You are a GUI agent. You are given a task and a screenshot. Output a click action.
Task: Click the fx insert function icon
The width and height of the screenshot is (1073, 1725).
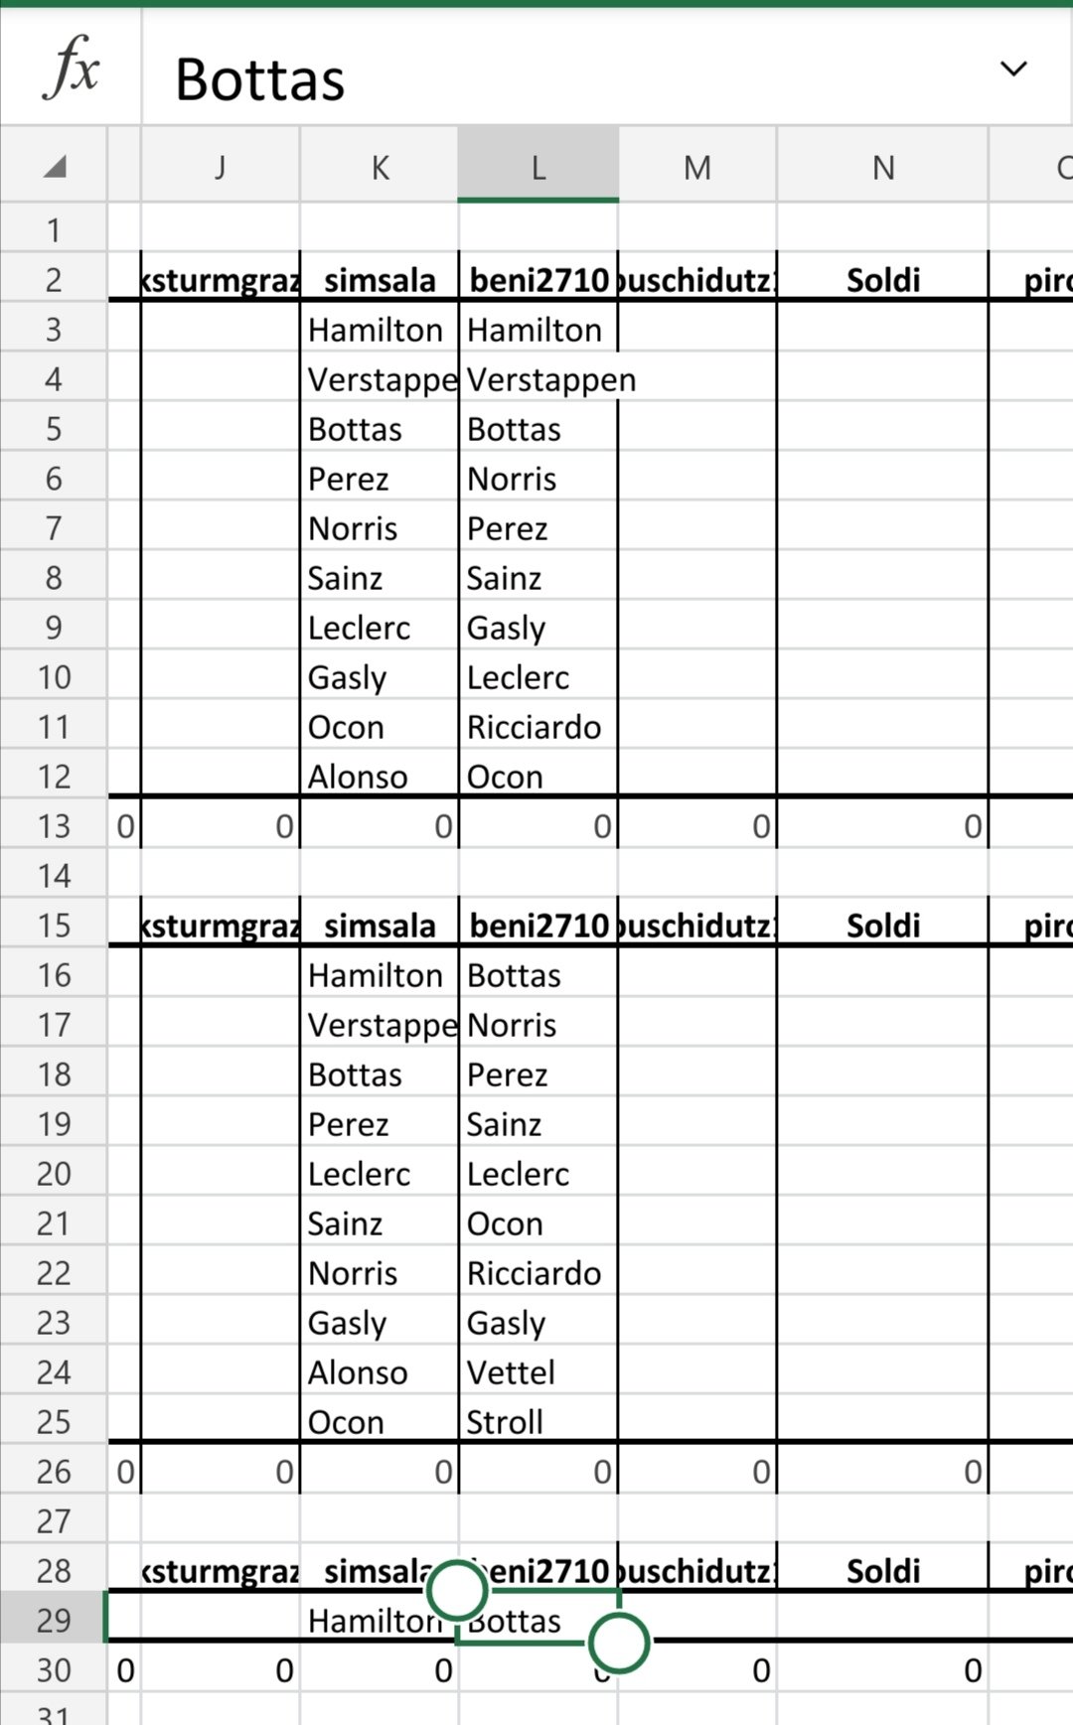(72, 68)
